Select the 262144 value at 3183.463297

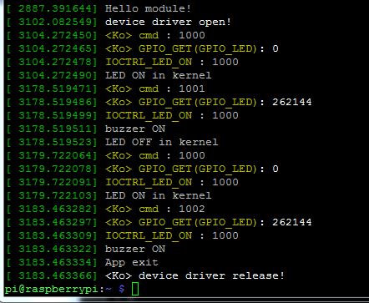point(292,222)
